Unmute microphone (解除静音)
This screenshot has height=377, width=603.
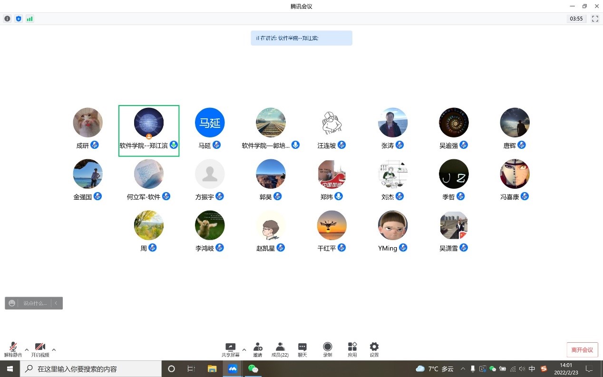pos(13,349)
